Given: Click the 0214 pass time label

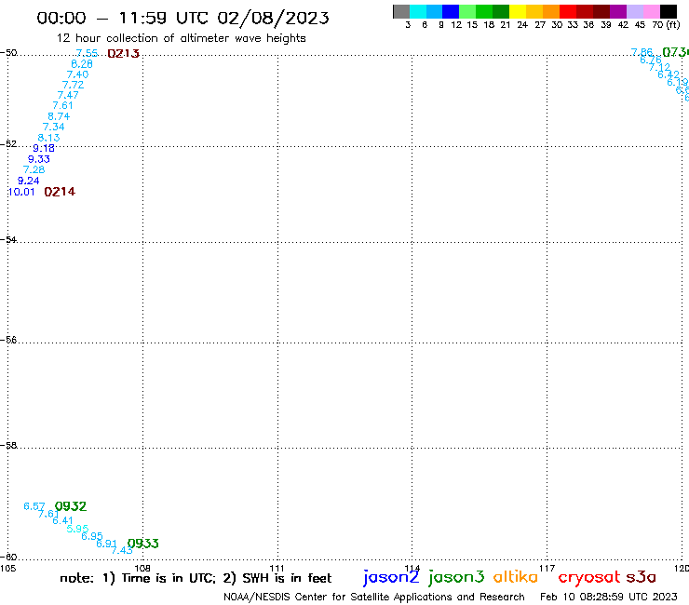Looking at the screenshot, I should pos(60,192).
